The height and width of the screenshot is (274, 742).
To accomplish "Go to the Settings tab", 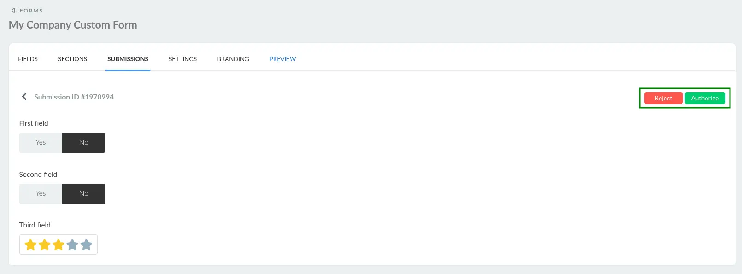I will coord(182,59).
